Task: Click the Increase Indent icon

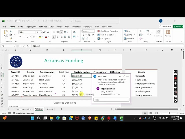Action: 69,37
